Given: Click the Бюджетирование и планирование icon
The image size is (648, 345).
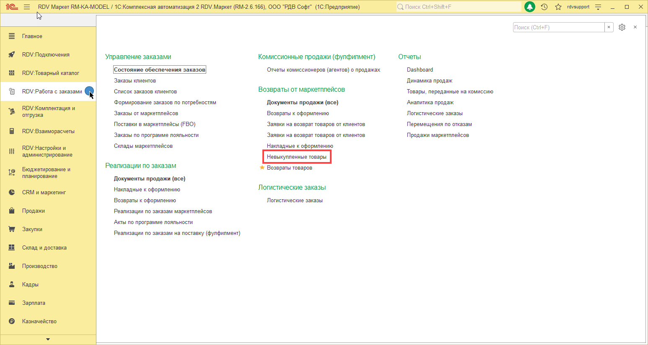Looking at the screenshot, I should pos(12,172).
